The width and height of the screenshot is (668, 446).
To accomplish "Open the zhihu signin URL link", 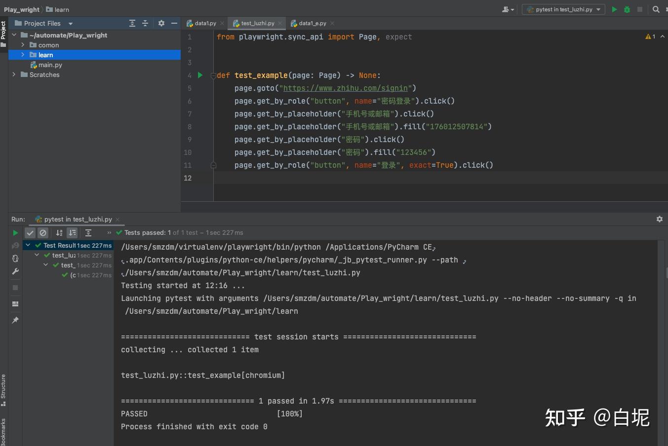I will tap(346, 88).
